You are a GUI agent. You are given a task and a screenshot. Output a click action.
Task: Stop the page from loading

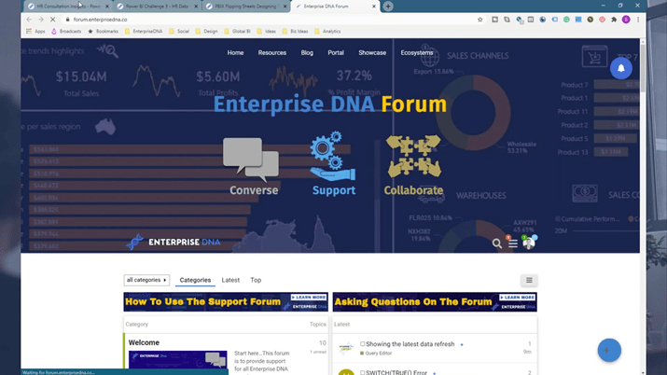click(53, 20)
